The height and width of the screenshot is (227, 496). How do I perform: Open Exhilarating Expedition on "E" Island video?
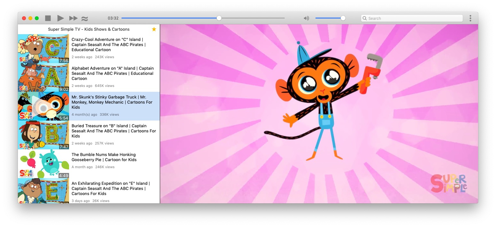pos(111,188)
